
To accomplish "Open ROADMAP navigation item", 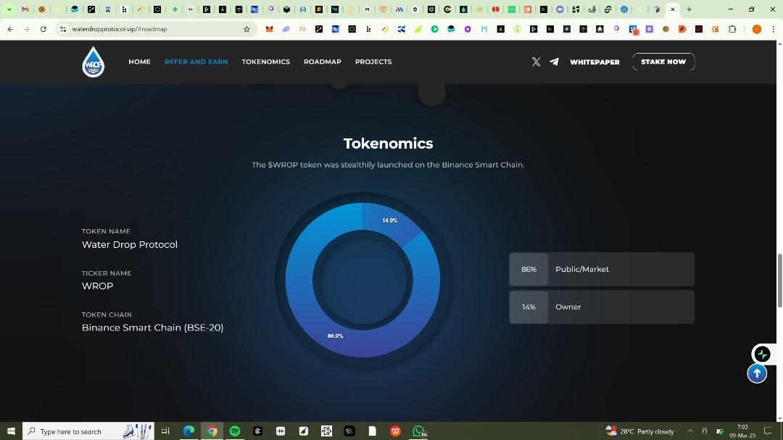I will click(x=323, y=62).
